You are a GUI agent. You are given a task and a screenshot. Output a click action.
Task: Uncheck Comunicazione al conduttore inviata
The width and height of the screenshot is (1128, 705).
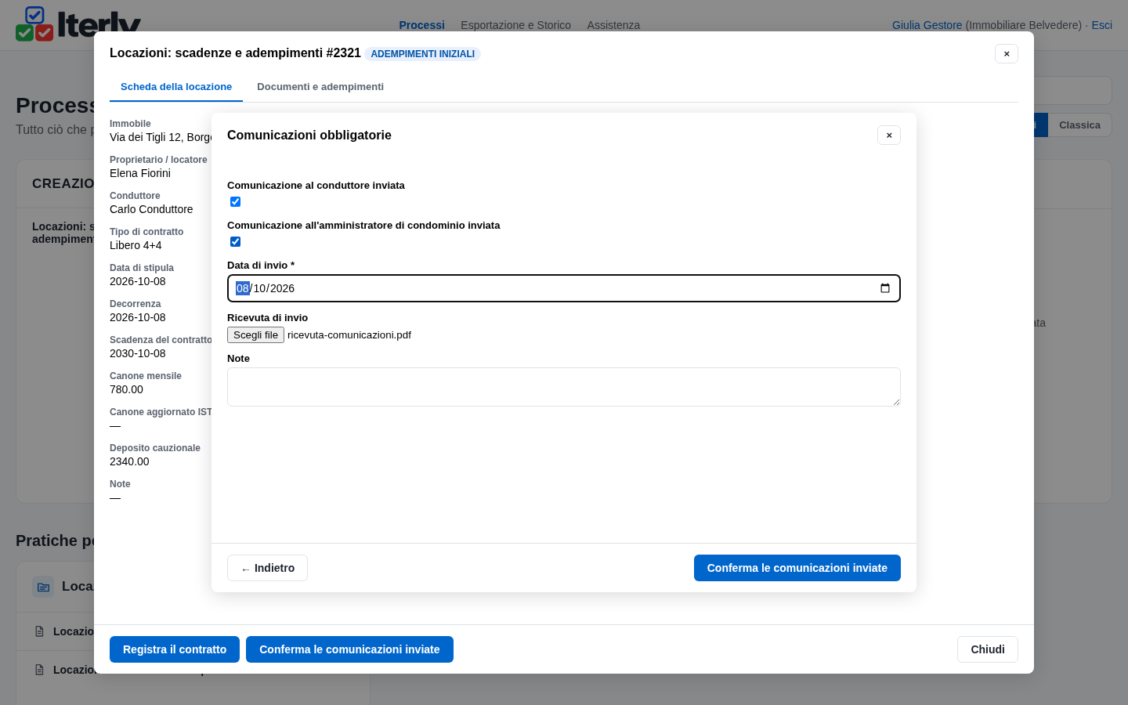click(x=235, y=202)
